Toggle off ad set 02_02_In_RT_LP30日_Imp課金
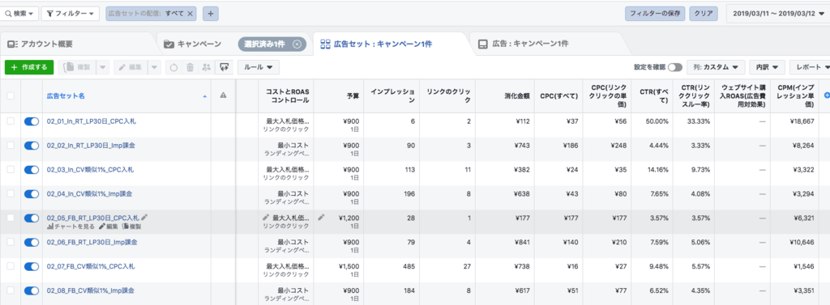Viewport: 830px width, 305px height. tap(32, 146)
